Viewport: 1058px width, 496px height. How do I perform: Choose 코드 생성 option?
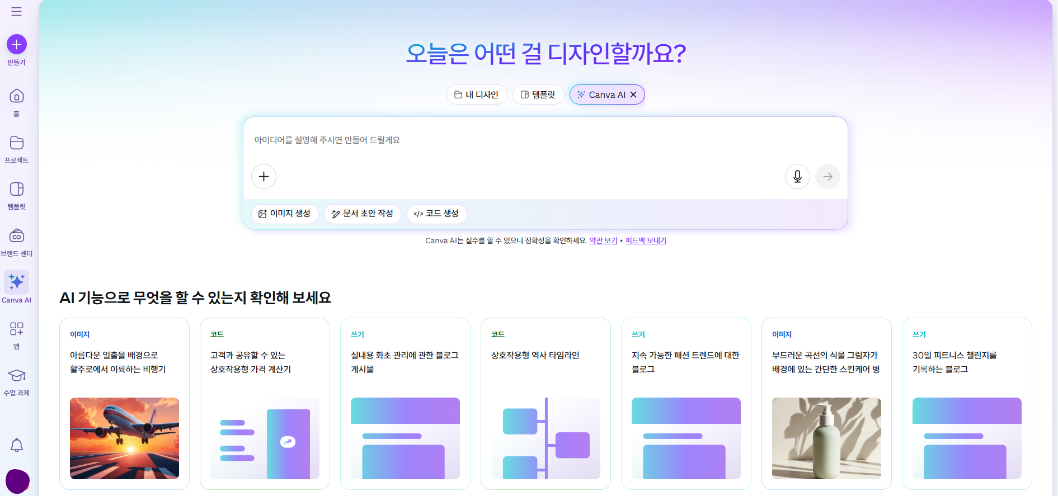coord(436,214)
